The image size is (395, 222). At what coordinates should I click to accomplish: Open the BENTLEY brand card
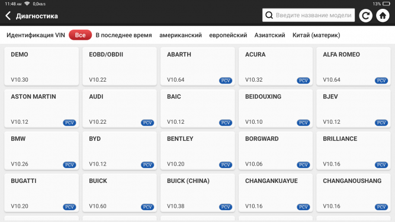[x=198, y=151]
